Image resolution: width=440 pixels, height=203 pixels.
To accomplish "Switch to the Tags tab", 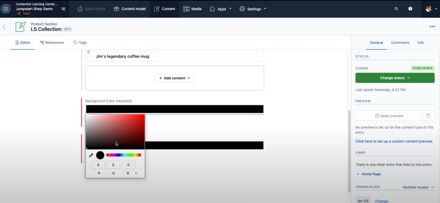I will (80, 43).
